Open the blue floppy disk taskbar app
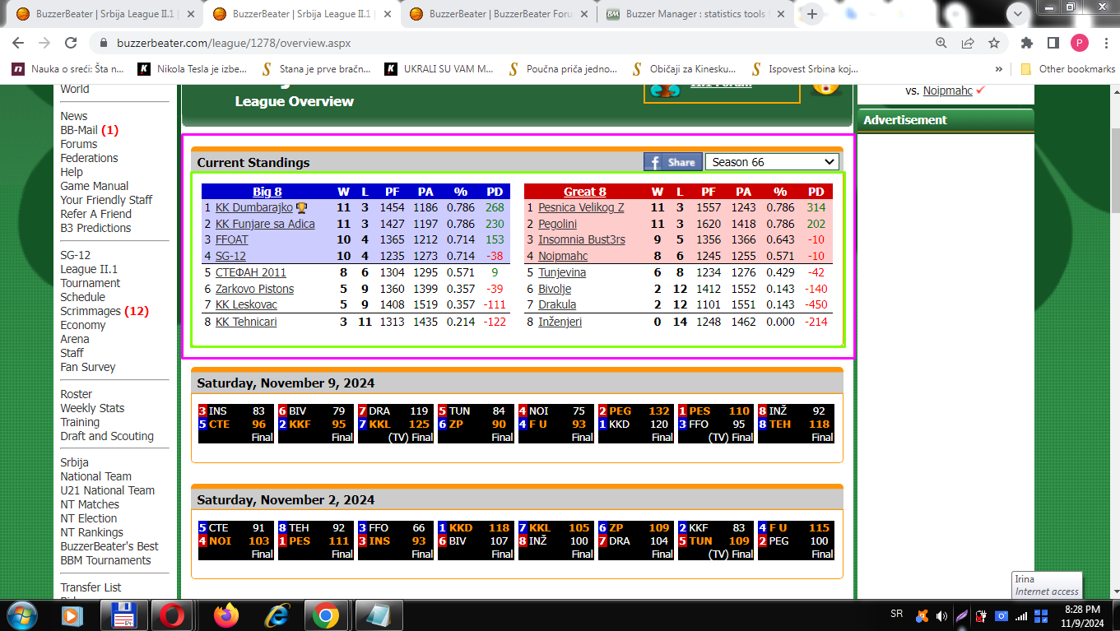The image size is (1120, 631). pos(123,615)
